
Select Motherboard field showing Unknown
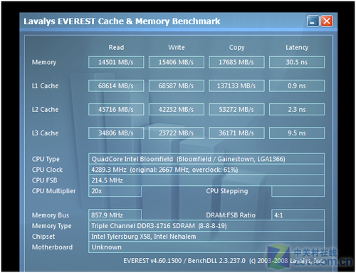click(x=206, y=247)
